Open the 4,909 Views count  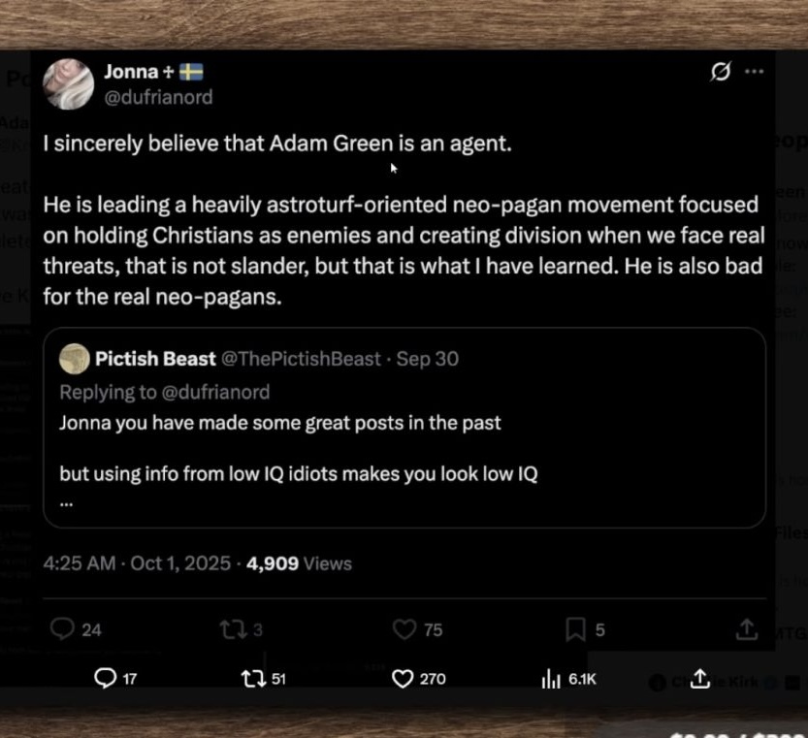(299, 563)
